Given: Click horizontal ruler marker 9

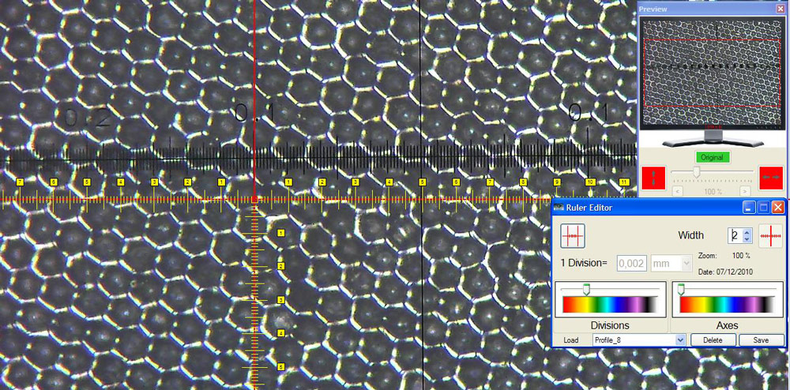Looking at the screenshot, I should pos(557,182).
